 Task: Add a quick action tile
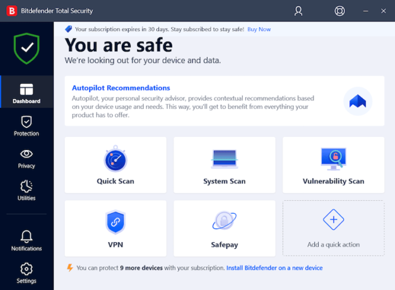(x=333, y=228)
